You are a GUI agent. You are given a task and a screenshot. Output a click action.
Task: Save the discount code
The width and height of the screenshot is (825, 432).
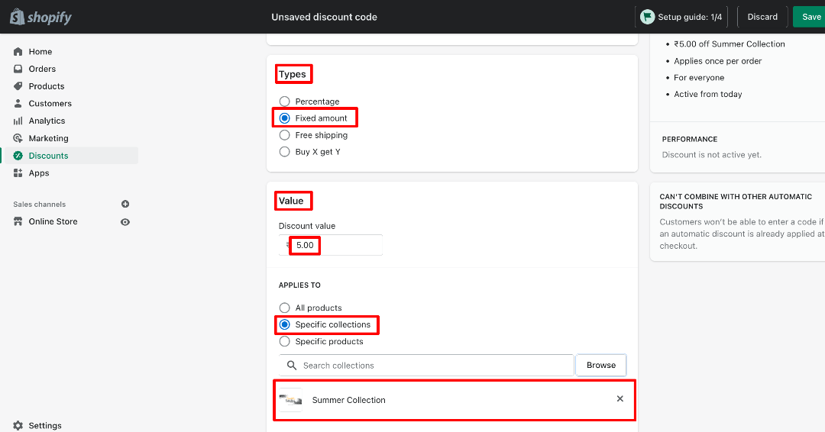click(809, 17)
